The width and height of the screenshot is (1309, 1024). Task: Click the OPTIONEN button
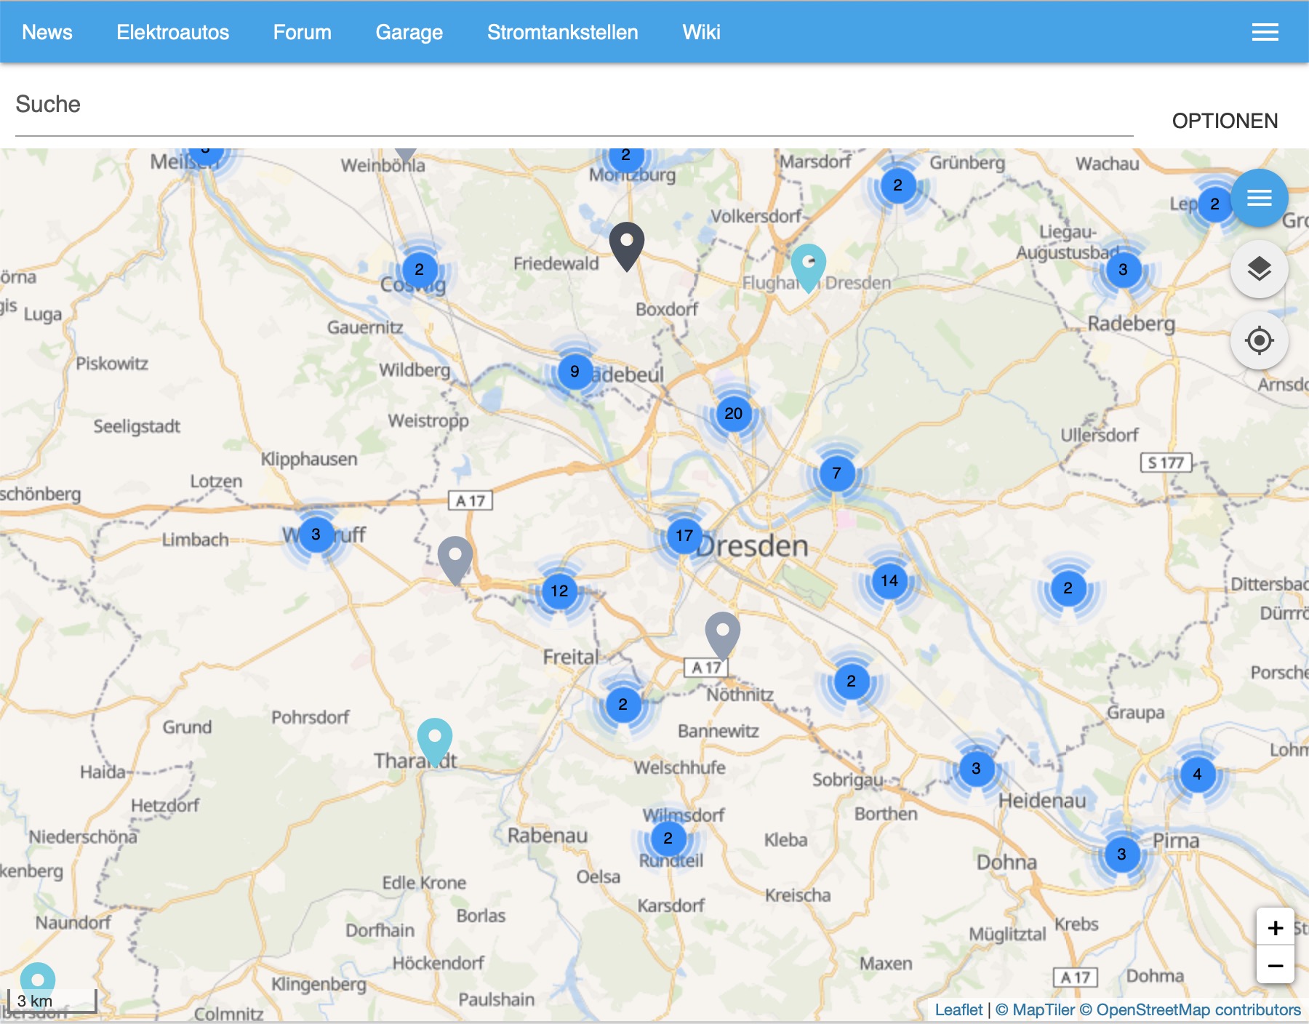tap(1225, 121)
